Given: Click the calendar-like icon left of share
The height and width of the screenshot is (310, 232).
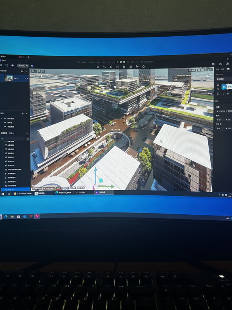Looking at the screenshot, I should [213, 64].
